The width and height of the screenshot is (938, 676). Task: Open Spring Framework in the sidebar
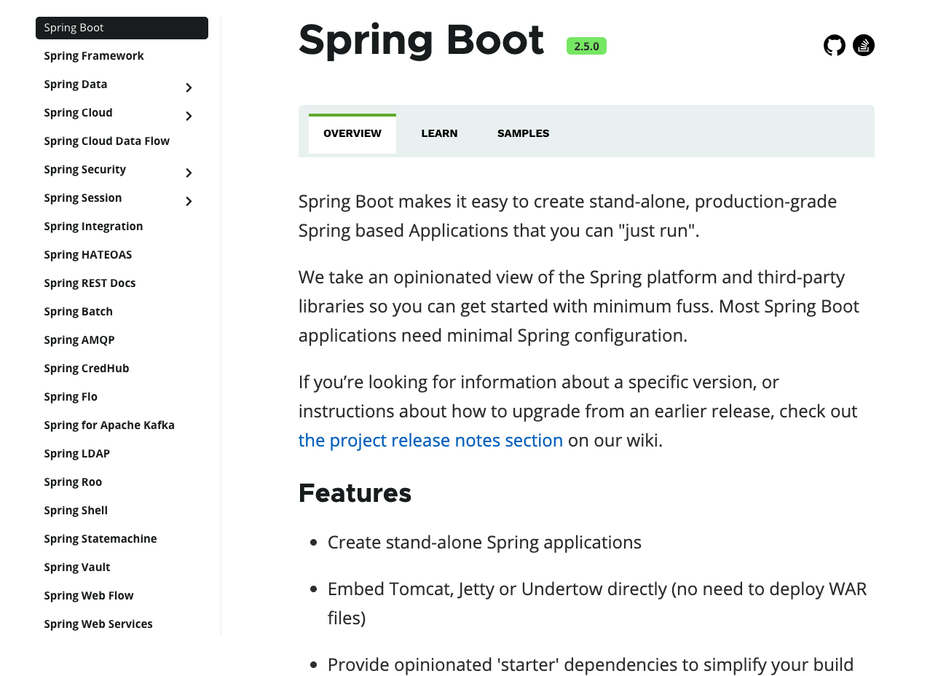point(94,56)
